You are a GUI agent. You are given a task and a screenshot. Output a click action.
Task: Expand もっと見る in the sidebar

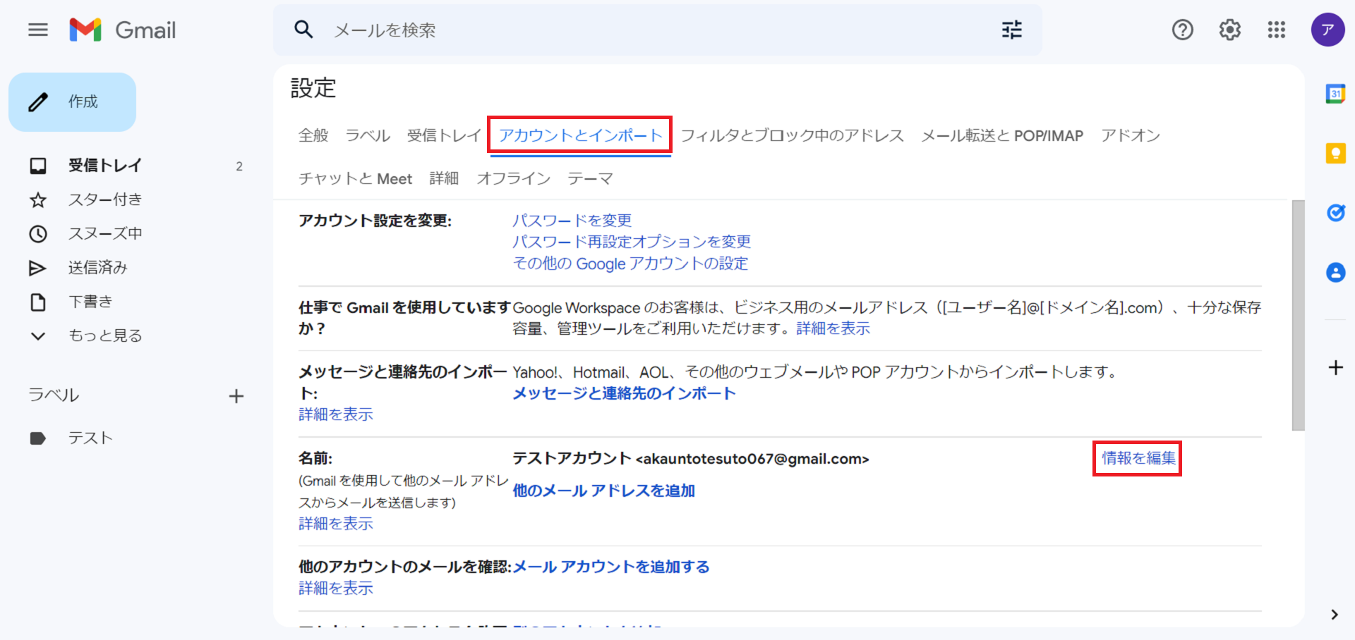[x=104, y=336]
